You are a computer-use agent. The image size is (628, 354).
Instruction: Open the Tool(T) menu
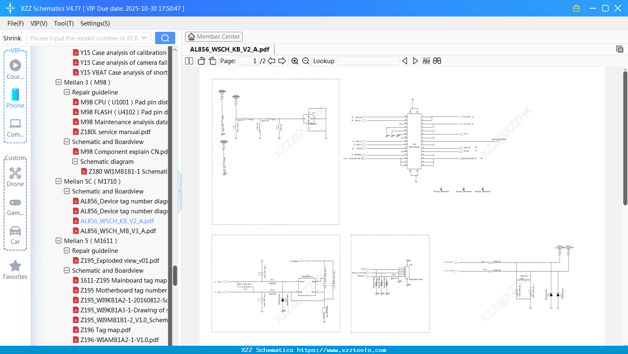coord(64,24)
